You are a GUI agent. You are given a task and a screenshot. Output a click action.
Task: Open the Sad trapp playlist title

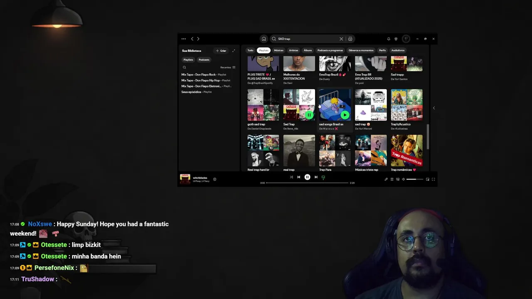[397, 75]
